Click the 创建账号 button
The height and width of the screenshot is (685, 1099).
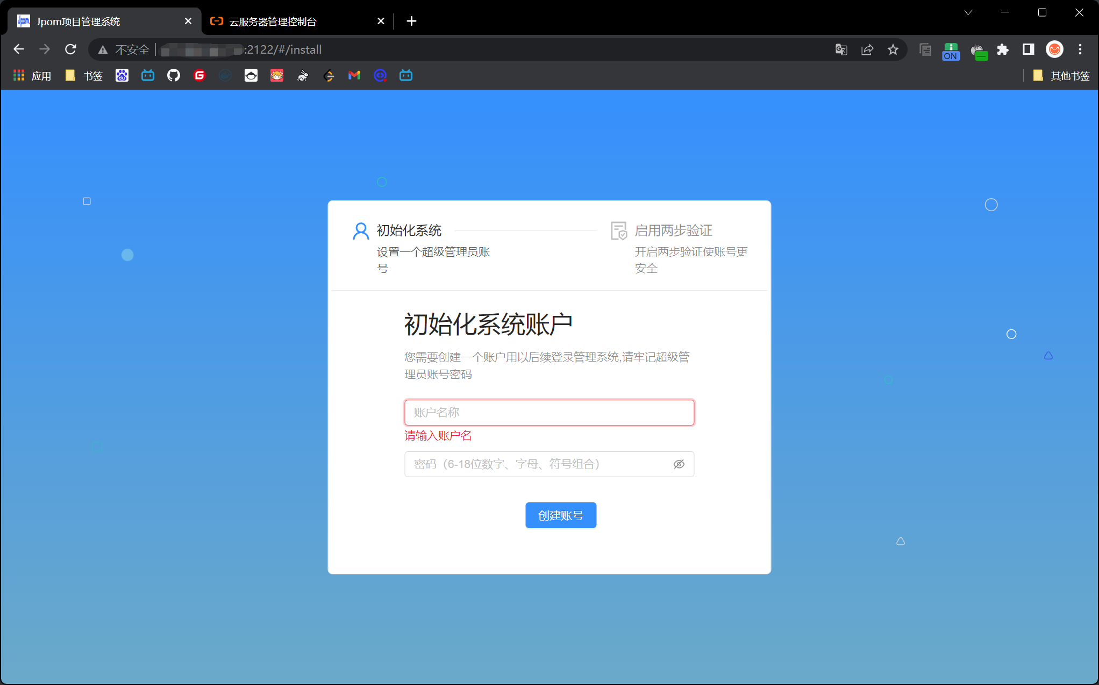560,515
